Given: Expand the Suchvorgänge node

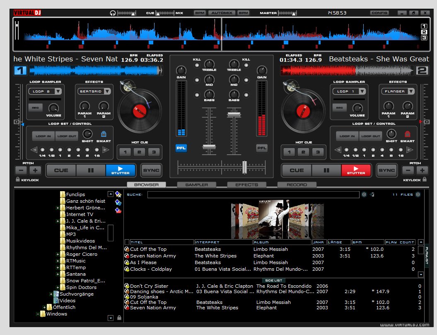Looking at the screenshot, I should tap(51, 294).
